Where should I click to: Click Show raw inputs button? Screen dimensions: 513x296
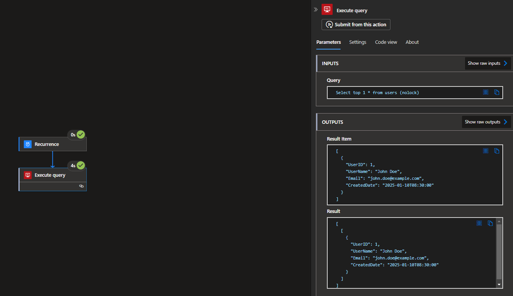(488, 63)
